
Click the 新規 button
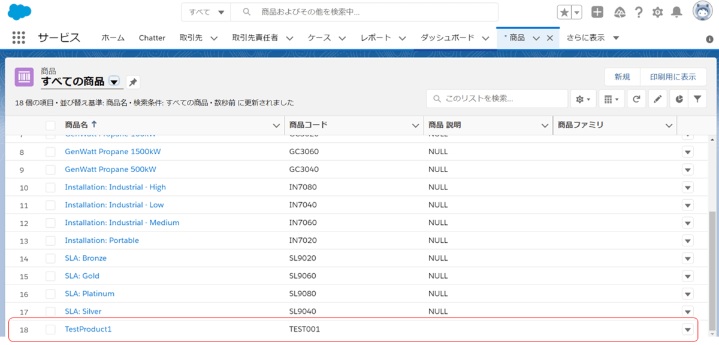pyautogui.click(x=622, y=77)
